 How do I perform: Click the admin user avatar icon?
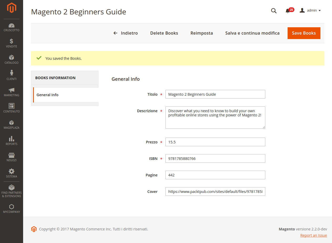[x=302, y=10]
